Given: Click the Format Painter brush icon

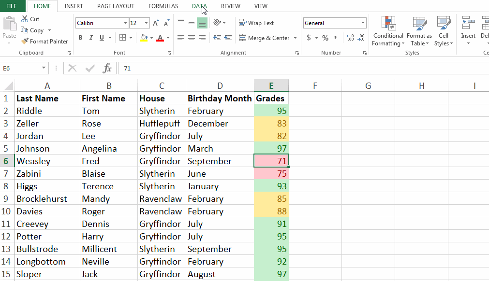Looking at the screenshot, I should click(x=25, y=42).
